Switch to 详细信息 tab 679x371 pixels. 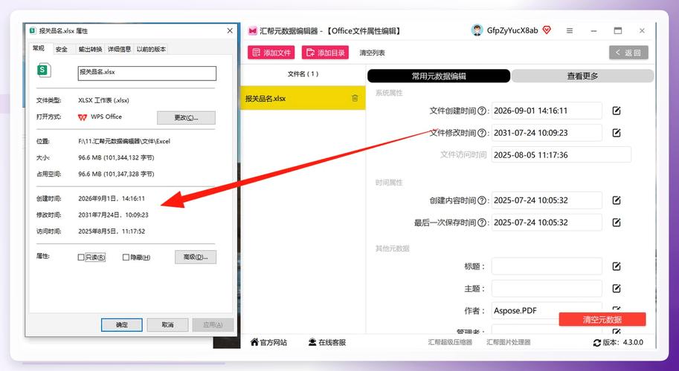click(x=119, y=49)
